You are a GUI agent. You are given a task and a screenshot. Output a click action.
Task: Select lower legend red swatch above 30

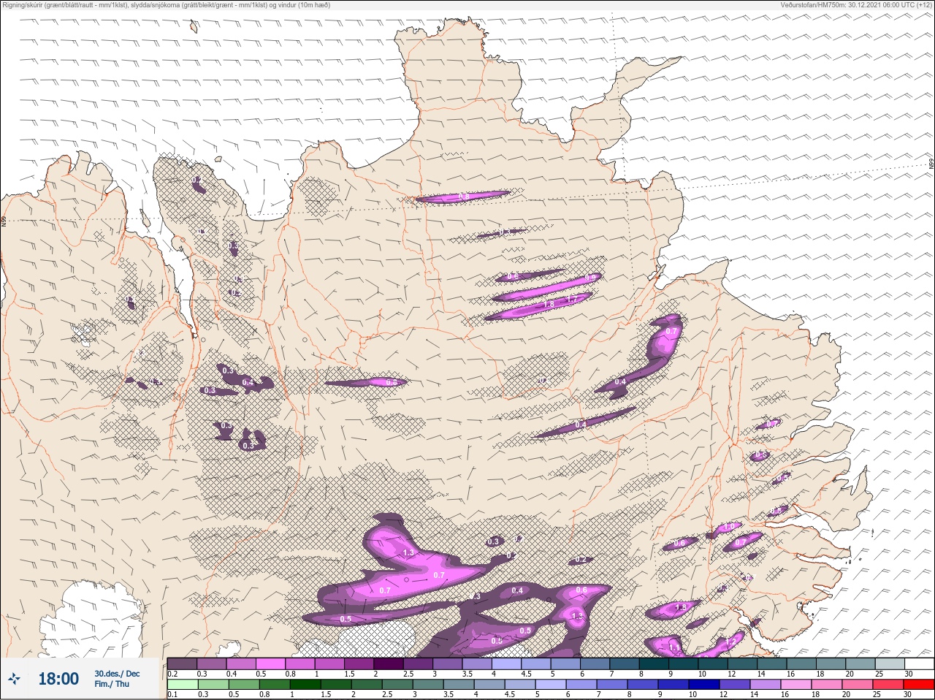[x=919, y=685]
